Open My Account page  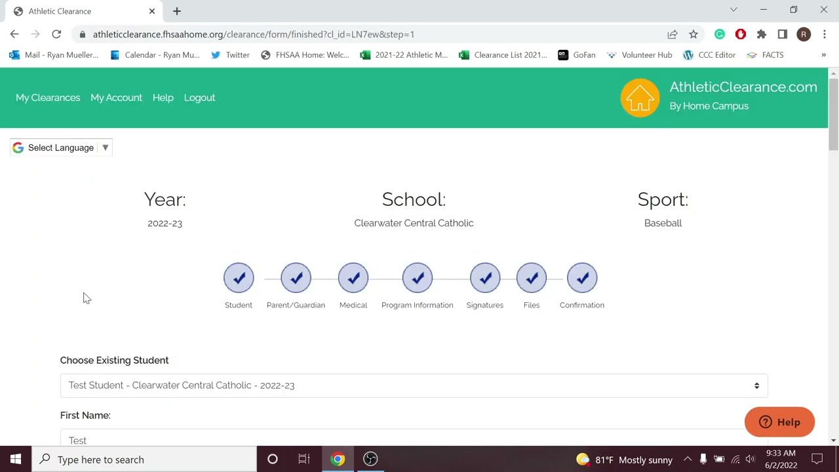click(116, 98)
